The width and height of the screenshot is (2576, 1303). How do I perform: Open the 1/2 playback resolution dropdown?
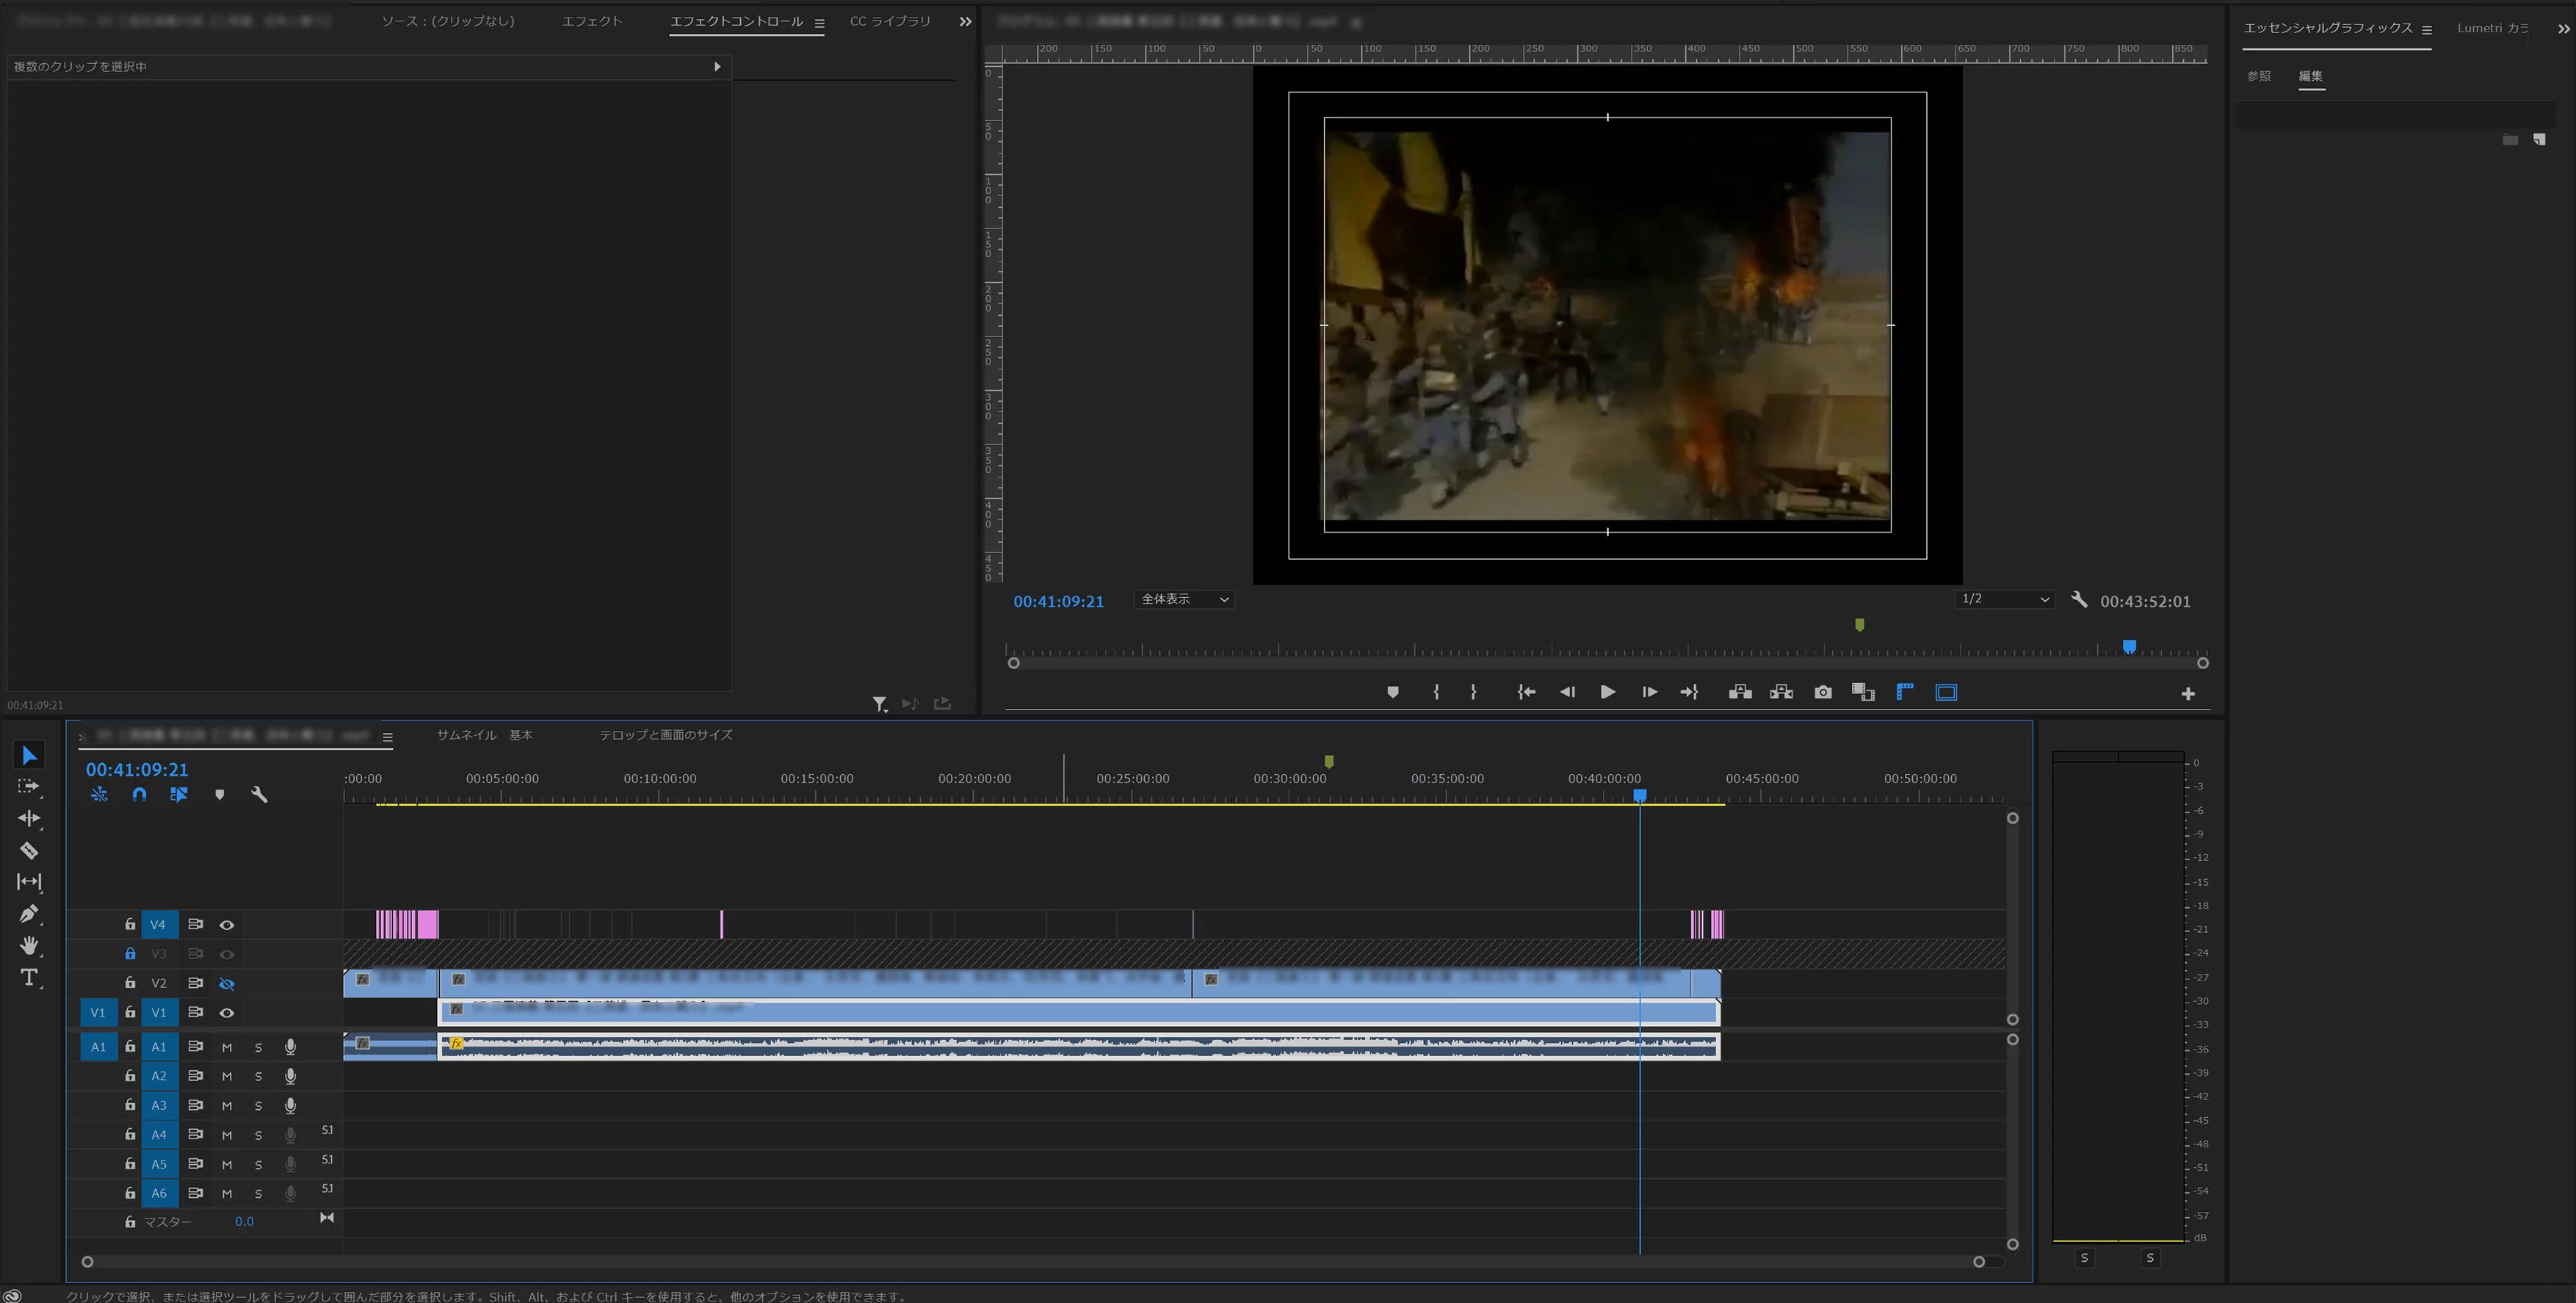point(2004,599)
